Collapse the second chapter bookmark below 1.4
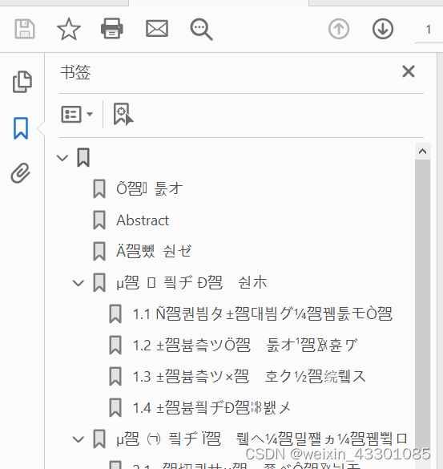The width and height of the screenshot is (443, 469). [79, 439]
